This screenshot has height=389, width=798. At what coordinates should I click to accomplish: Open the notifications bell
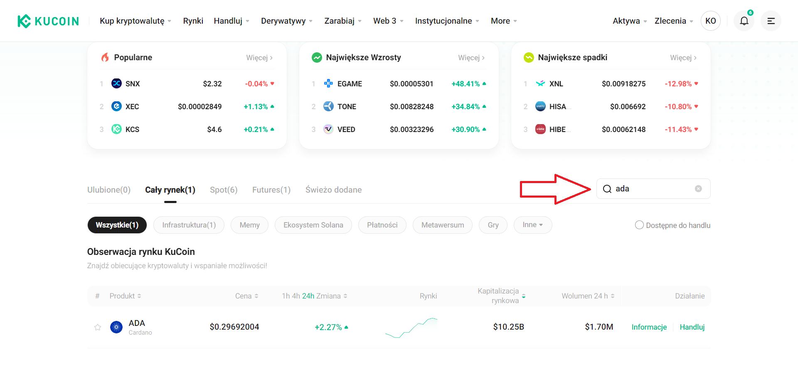click(x=744, y=21)
